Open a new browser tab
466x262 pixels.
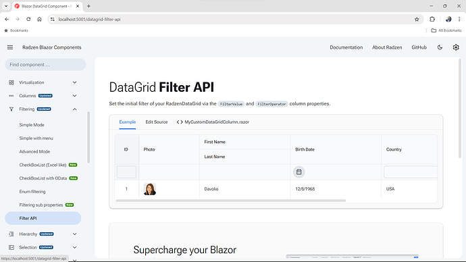tap(88, 6)
